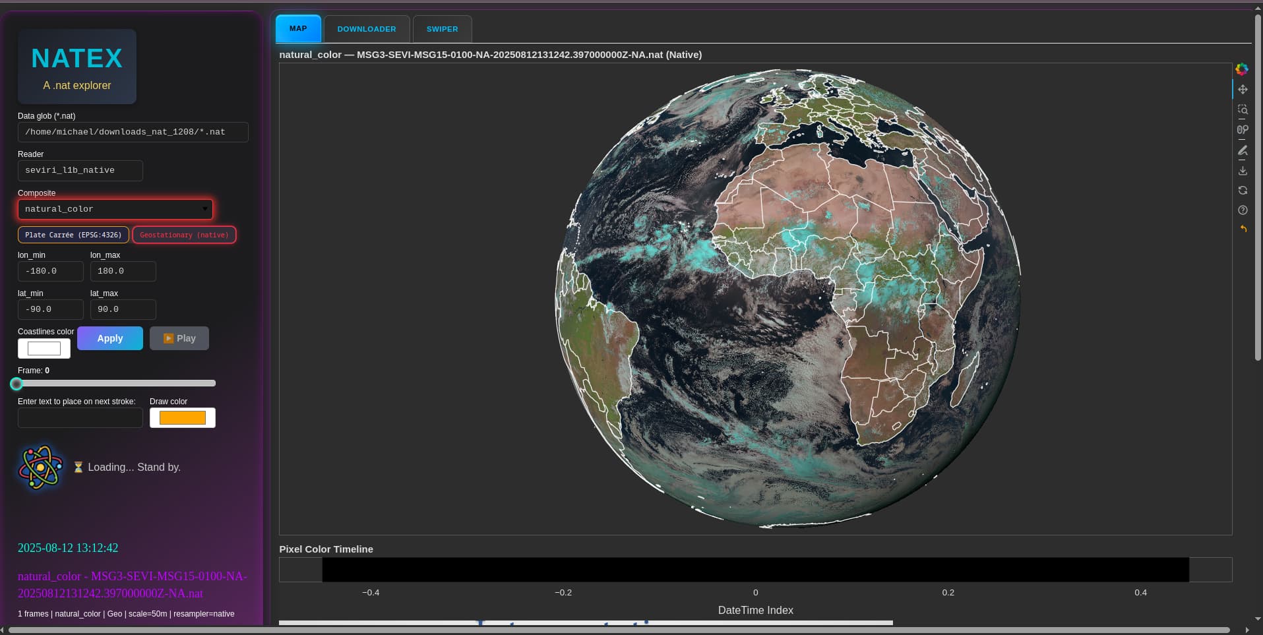This screenshot has height=635, width=1263.
Task: Activate the Pan tool
Action: click(x=1243, y=90)
